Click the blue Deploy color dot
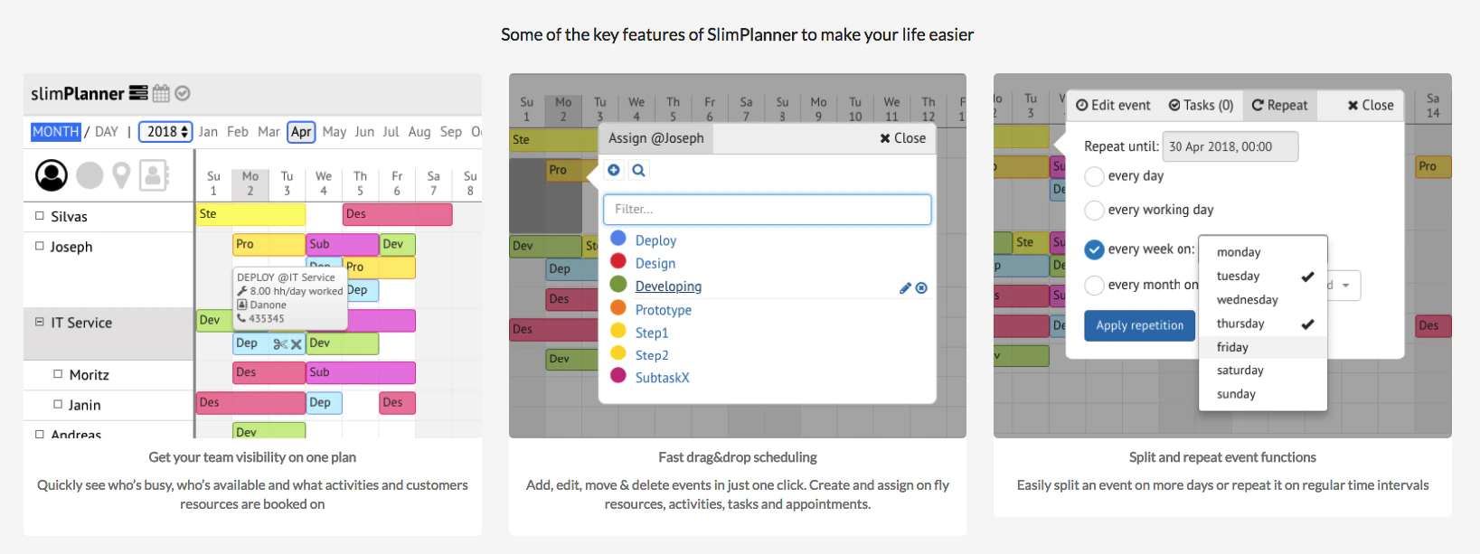The height and width of the screenshot is (554, 1480). click(x=618, y=239)
